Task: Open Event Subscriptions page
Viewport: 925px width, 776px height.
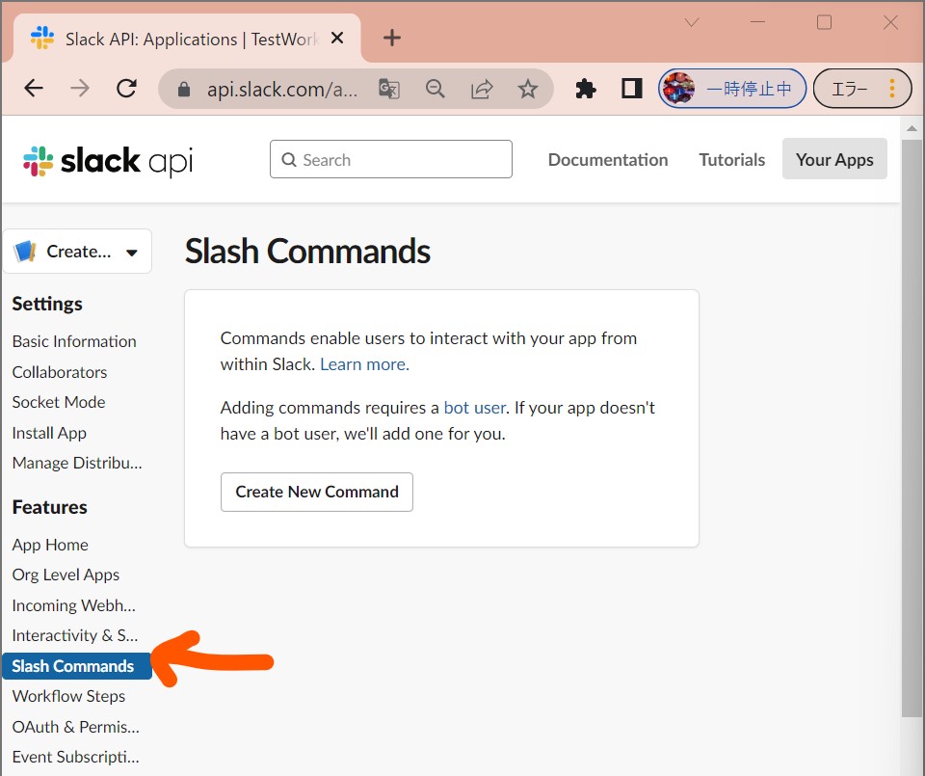Action: [x=76, y=757]
